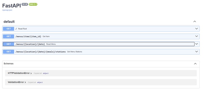The height and width of the screenshot is (104, 209).
Task: Click the OAS 3.1 badge
Action: (33, 4)
